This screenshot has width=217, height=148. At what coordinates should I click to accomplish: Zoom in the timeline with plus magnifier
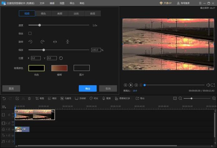[214, 98]
